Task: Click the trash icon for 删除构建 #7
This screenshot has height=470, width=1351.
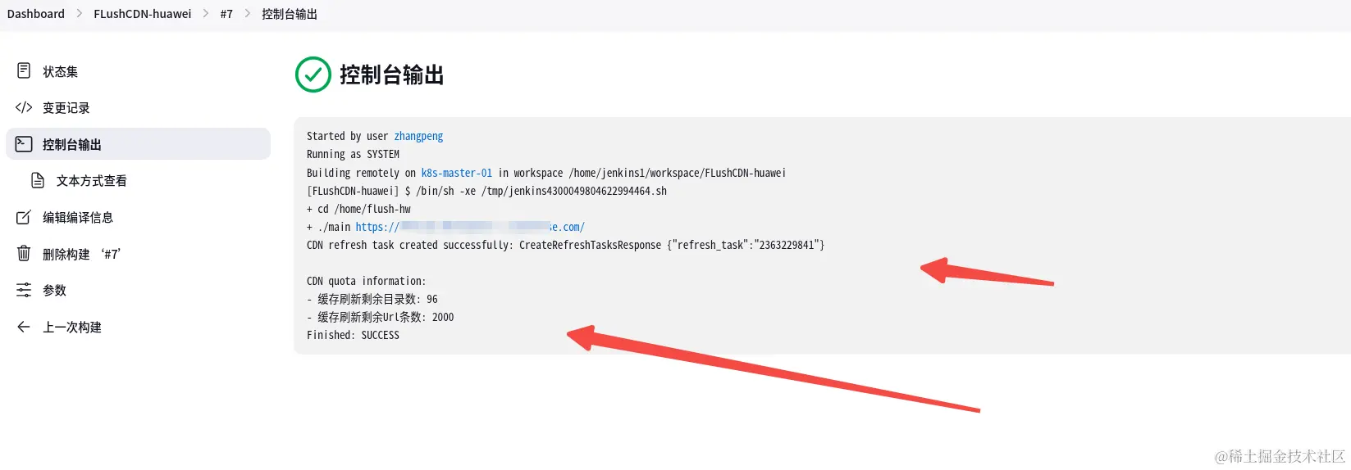Action: 24,253
